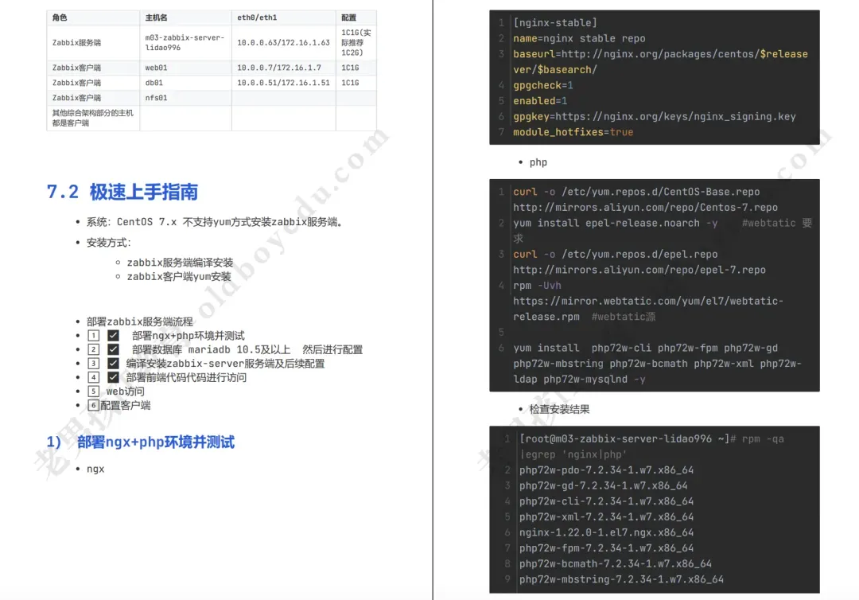Click list item 配置客户端
Viewport: 859px width, 600px height.
[x=126, y=406]
